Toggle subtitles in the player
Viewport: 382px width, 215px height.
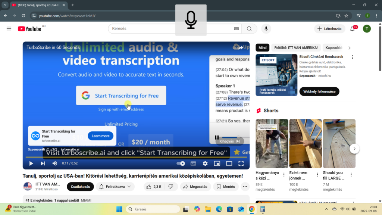point(193,163)
